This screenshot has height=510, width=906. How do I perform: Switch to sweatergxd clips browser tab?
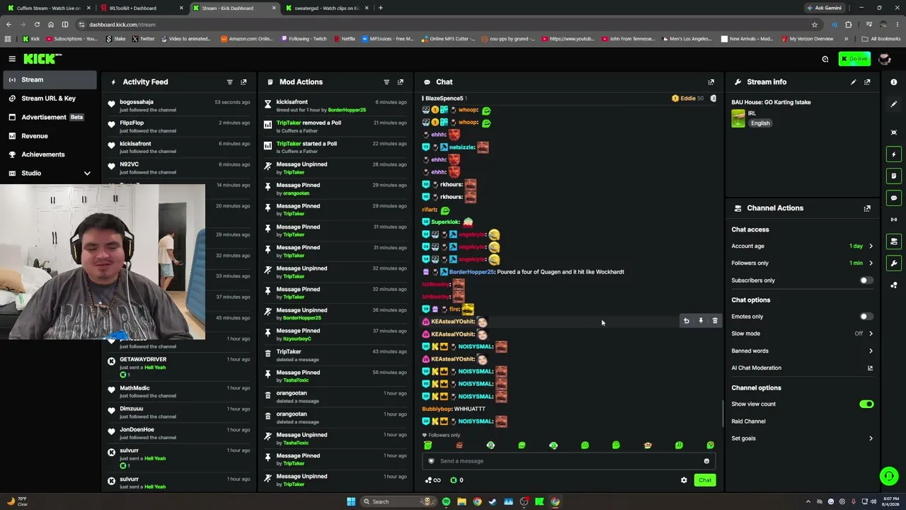326,8
